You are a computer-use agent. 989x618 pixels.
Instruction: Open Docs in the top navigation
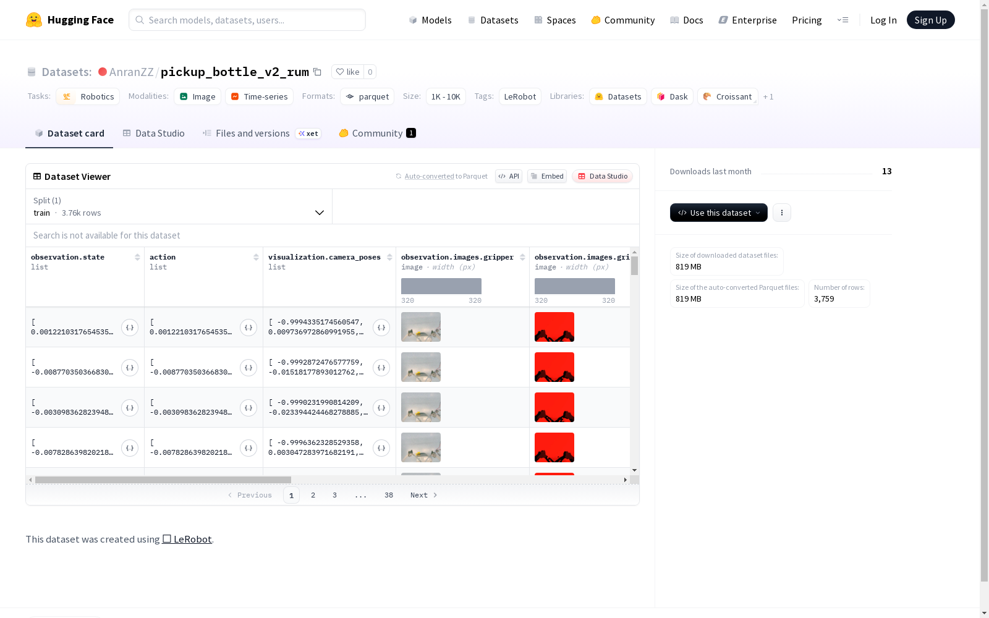(687, 20)
